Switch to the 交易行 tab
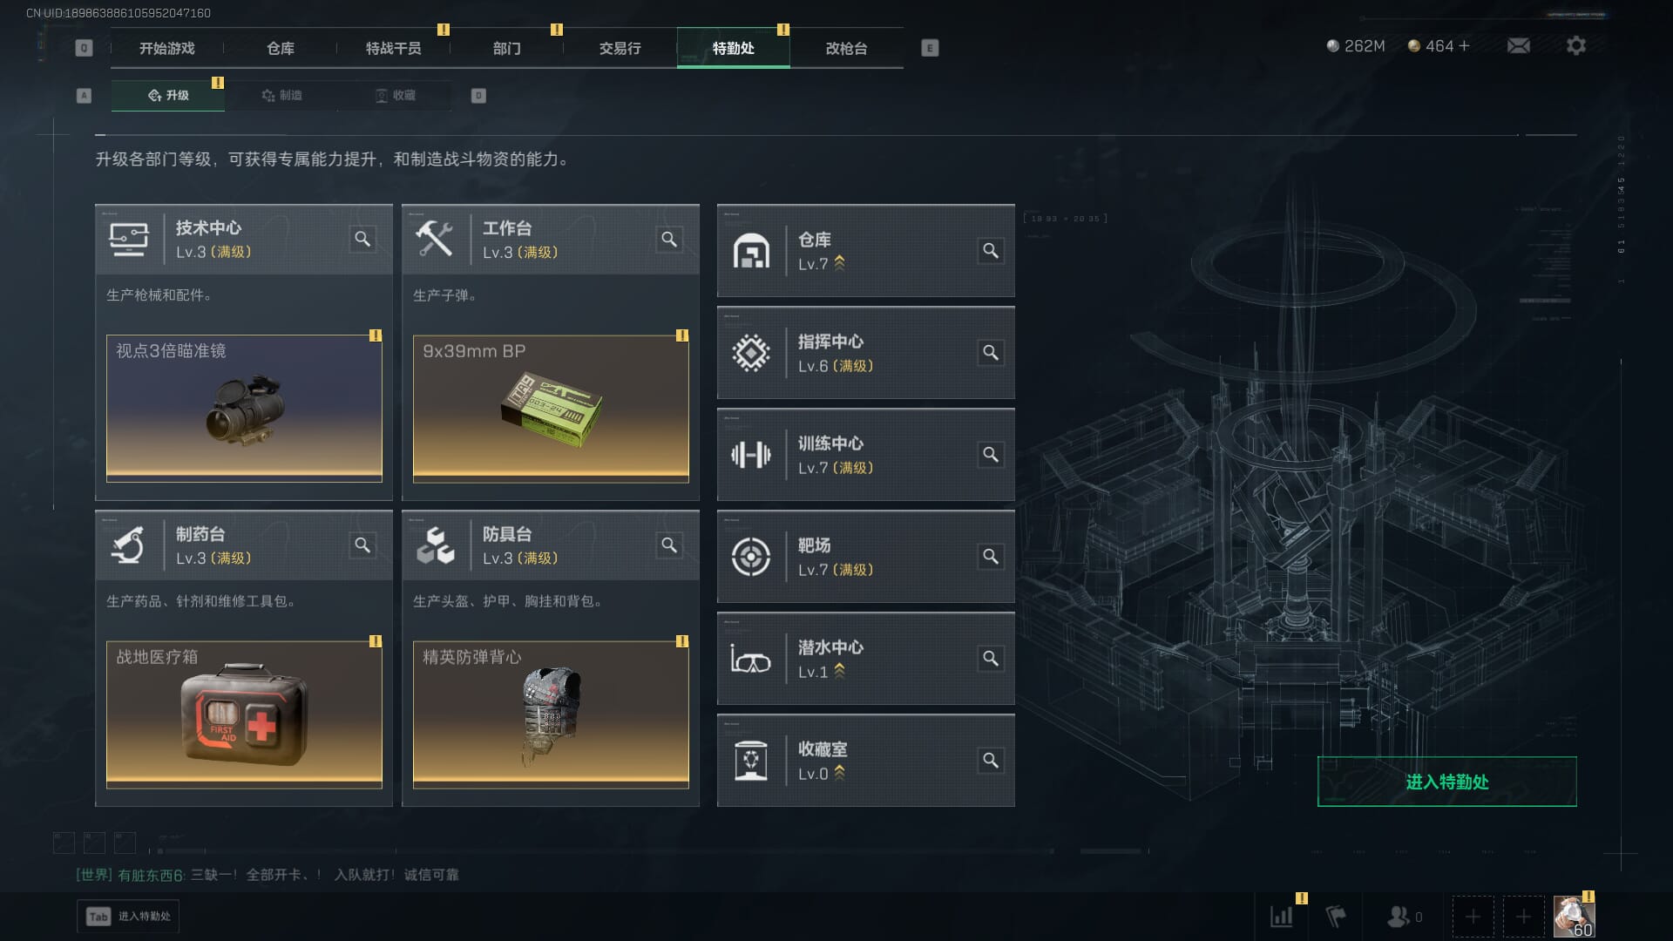The height and width of the screenshot is (941, 1673). coord(620,48)
